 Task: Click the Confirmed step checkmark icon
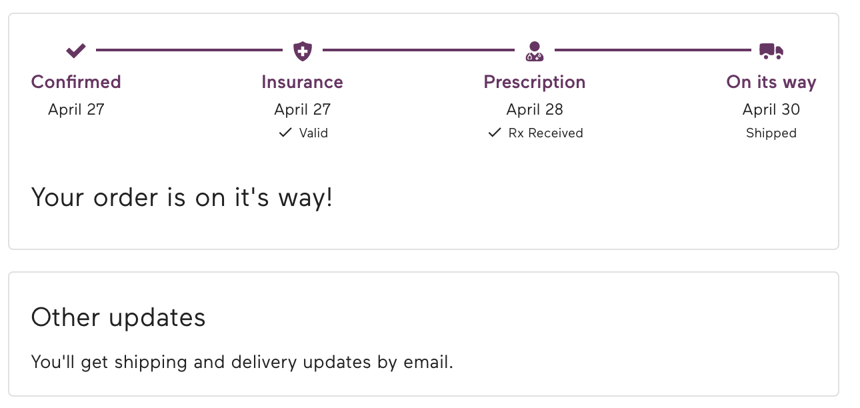point(76,50)
